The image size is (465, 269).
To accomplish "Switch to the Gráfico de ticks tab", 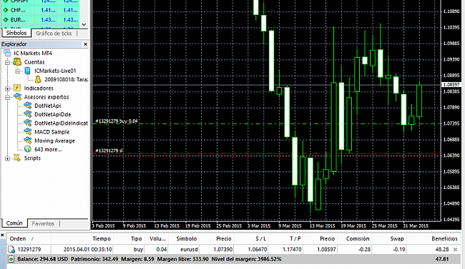I will coord(54,34).
